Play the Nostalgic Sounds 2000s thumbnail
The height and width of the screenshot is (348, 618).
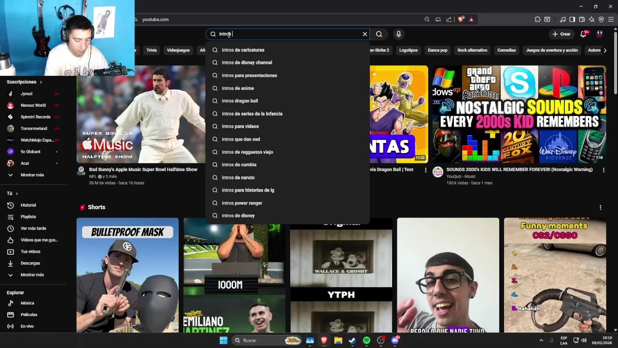pyautogui.click(x=519, y=115)
